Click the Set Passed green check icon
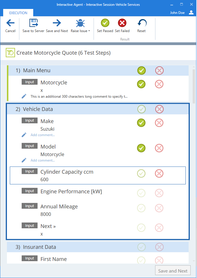The width and height of the screenshot is (197, 278). click(x=105, y=23)
